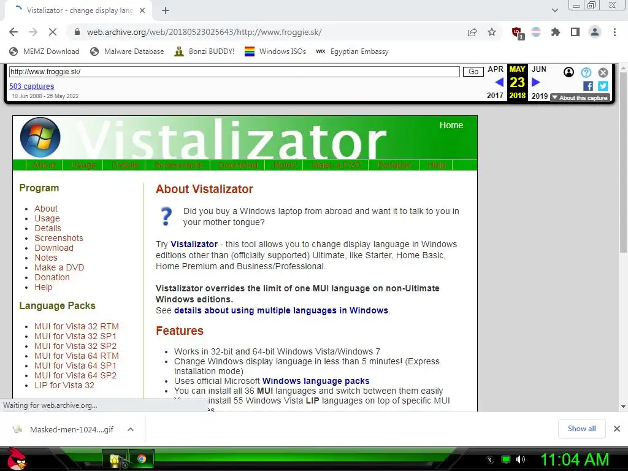Viewport: 628px width, 471px height.
Task: Close the downloads bar
Action: (x=617, y=429)
